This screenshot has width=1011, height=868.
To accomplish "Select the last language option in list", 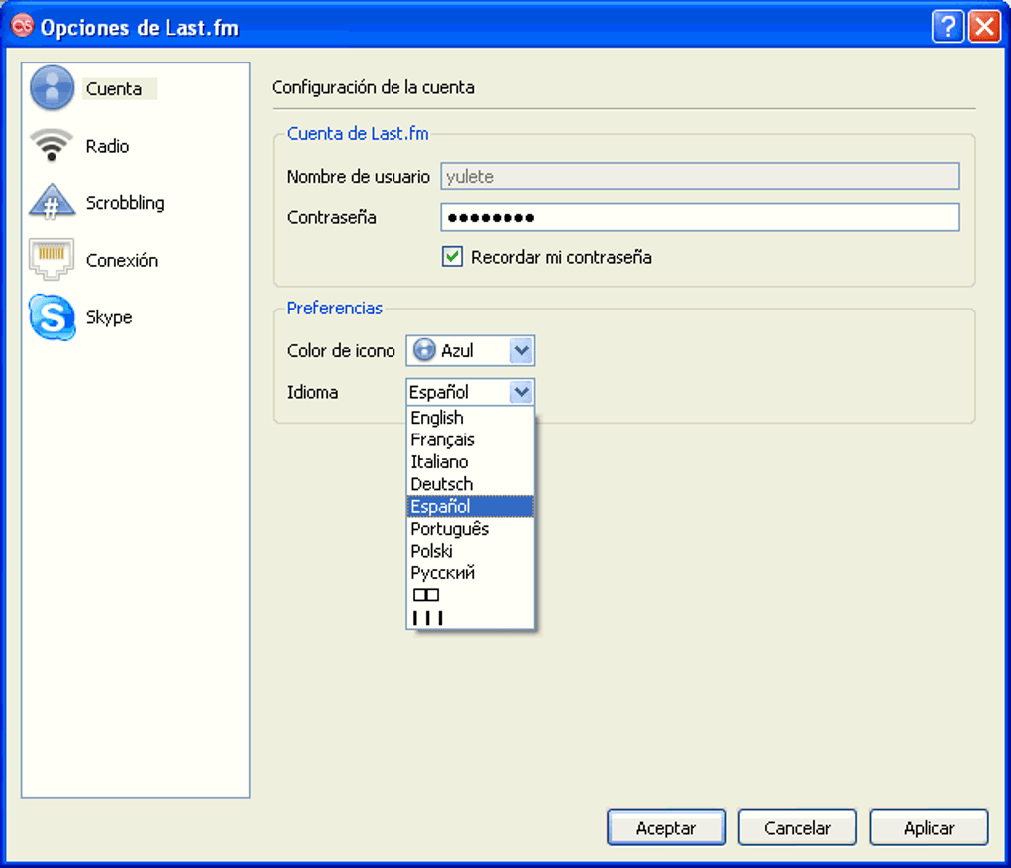I will pyautogui.click(x=470, y=617).
